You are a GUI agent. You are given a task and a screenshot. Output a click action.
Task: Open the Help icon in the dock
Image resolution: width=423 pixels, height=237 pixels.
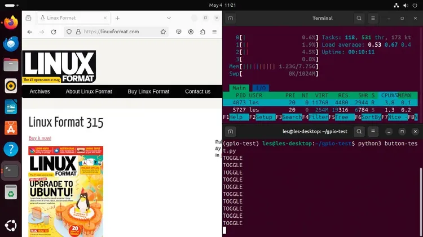point(11,149)
